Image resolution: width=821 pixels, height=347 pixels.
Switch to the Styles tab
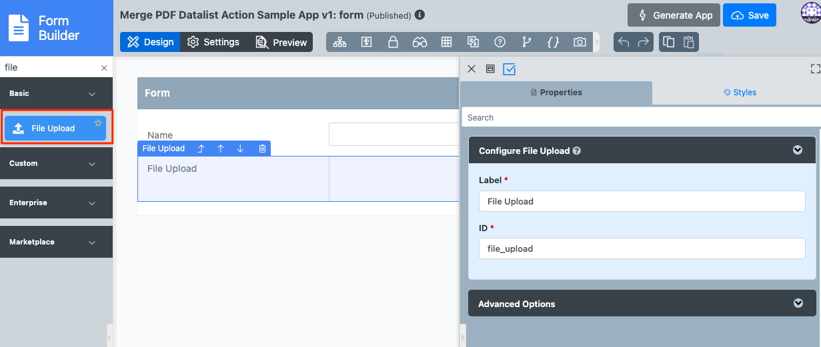click(740, 93)
